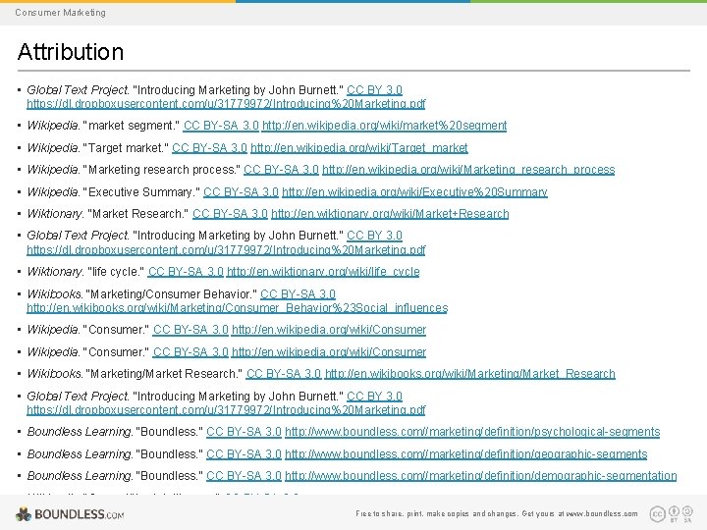Viewport: 707px width, 530px height.
Task: Select the text 'Wikipedia. "Target market."'
Action: [x=98, y=148]
